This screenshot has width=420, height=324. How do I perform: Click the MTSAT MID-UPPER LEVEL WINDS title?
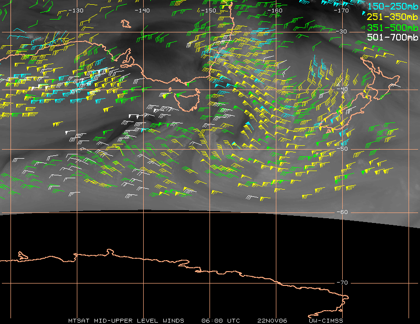[x=126, y=320]
